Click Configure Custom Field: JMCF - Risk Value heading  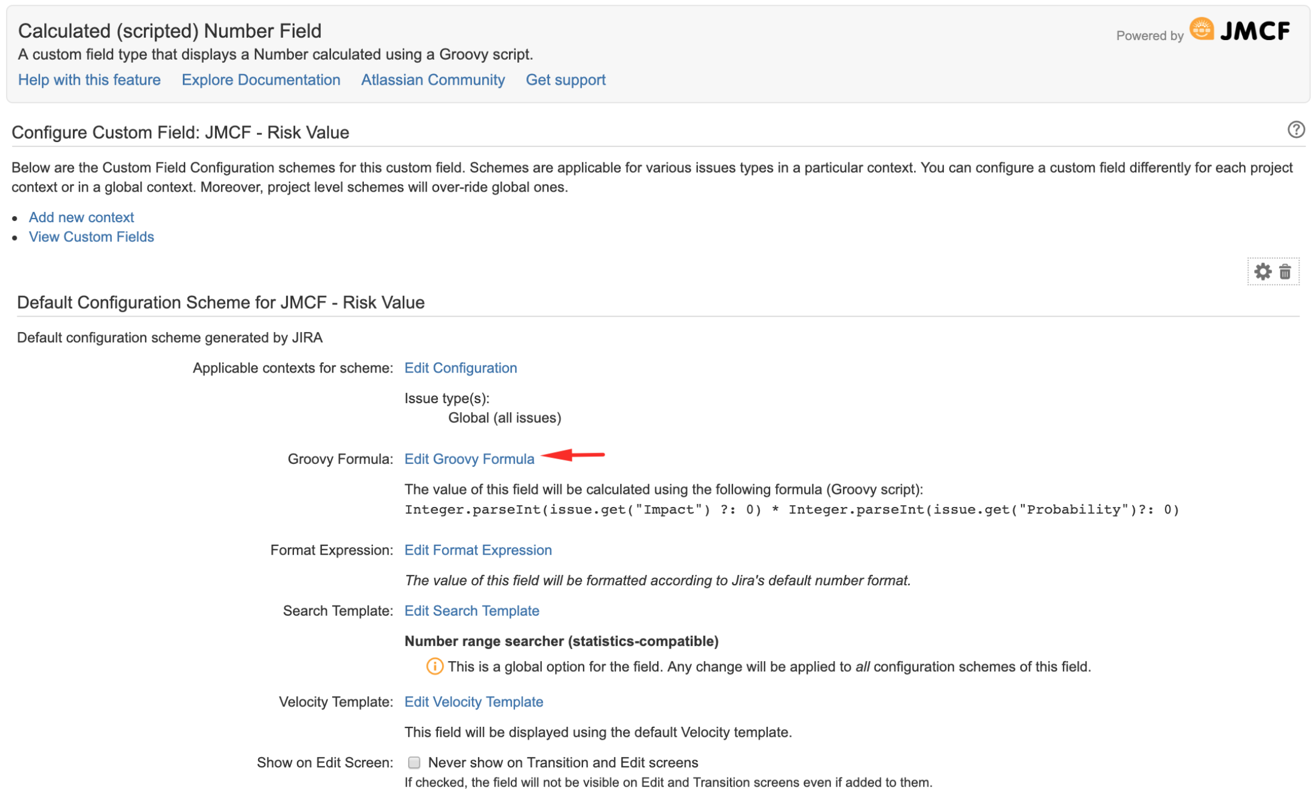coord(180,133)
